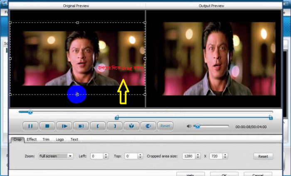Viewport: 291px width, 176px height.
Task: Click the 00:00:08/00:04:00 time display
Action: 251,127
